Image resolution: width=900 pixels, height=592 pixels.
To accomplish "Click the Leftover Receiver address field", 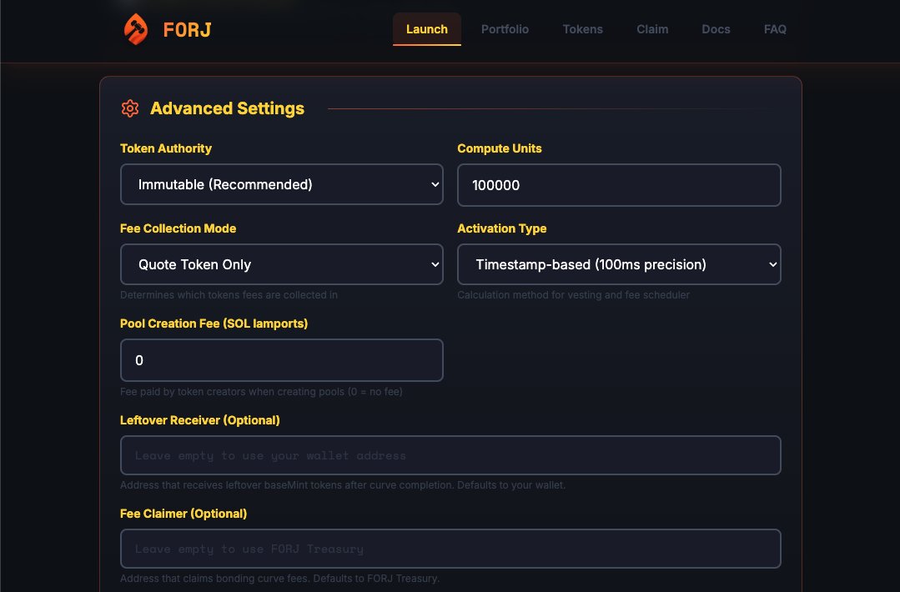I will (x=450, y=455).
